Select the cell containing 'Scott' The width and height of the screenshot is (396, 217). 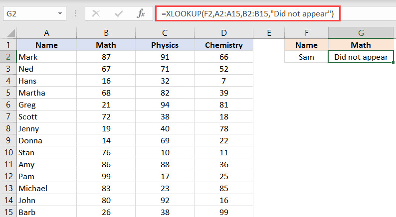(46, 116)
